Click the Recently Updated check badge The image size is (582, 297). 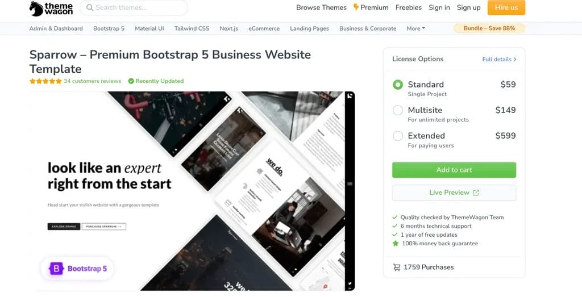pyautogui.click(x=156, y=81)
